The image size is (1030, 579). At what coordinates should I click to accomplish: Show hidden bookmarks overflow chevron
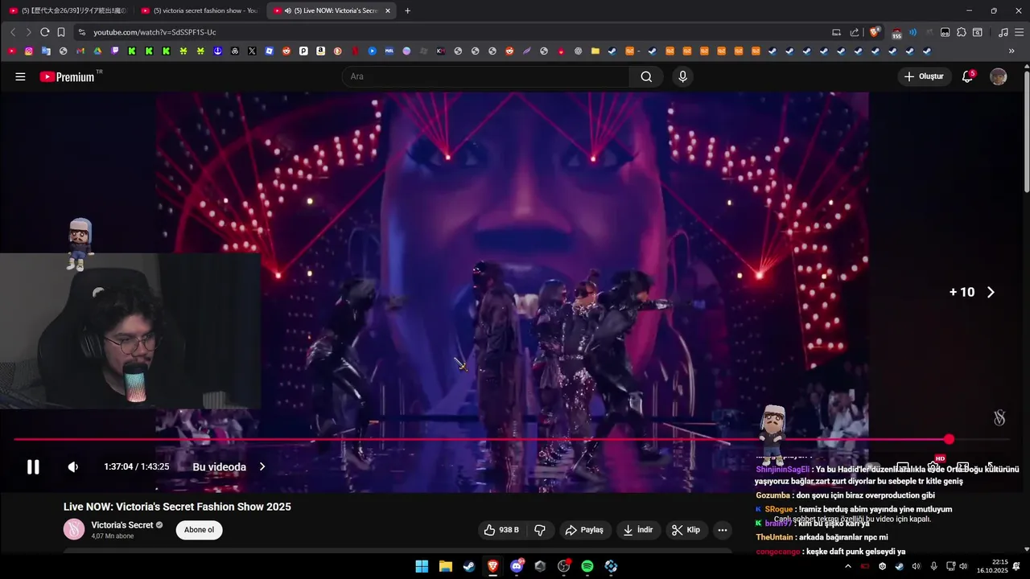click(x=1011, y=51)
